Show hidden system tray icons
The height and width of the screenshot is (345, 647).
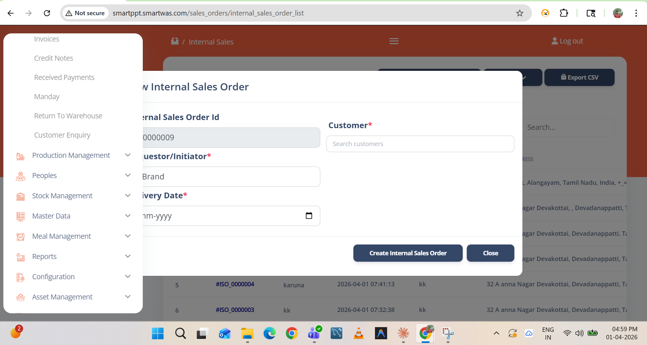click(x=496, y=333)
